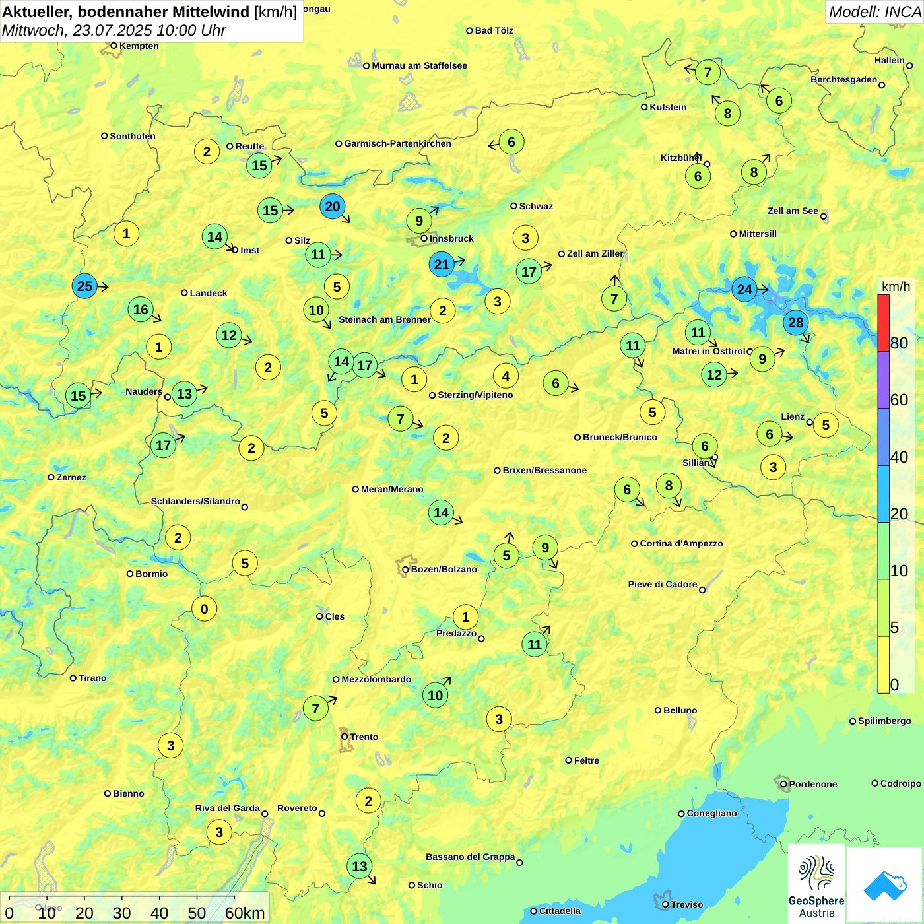
Task: Click the 11 km/h marker beside Silz
Action: (x=318, y=255)
